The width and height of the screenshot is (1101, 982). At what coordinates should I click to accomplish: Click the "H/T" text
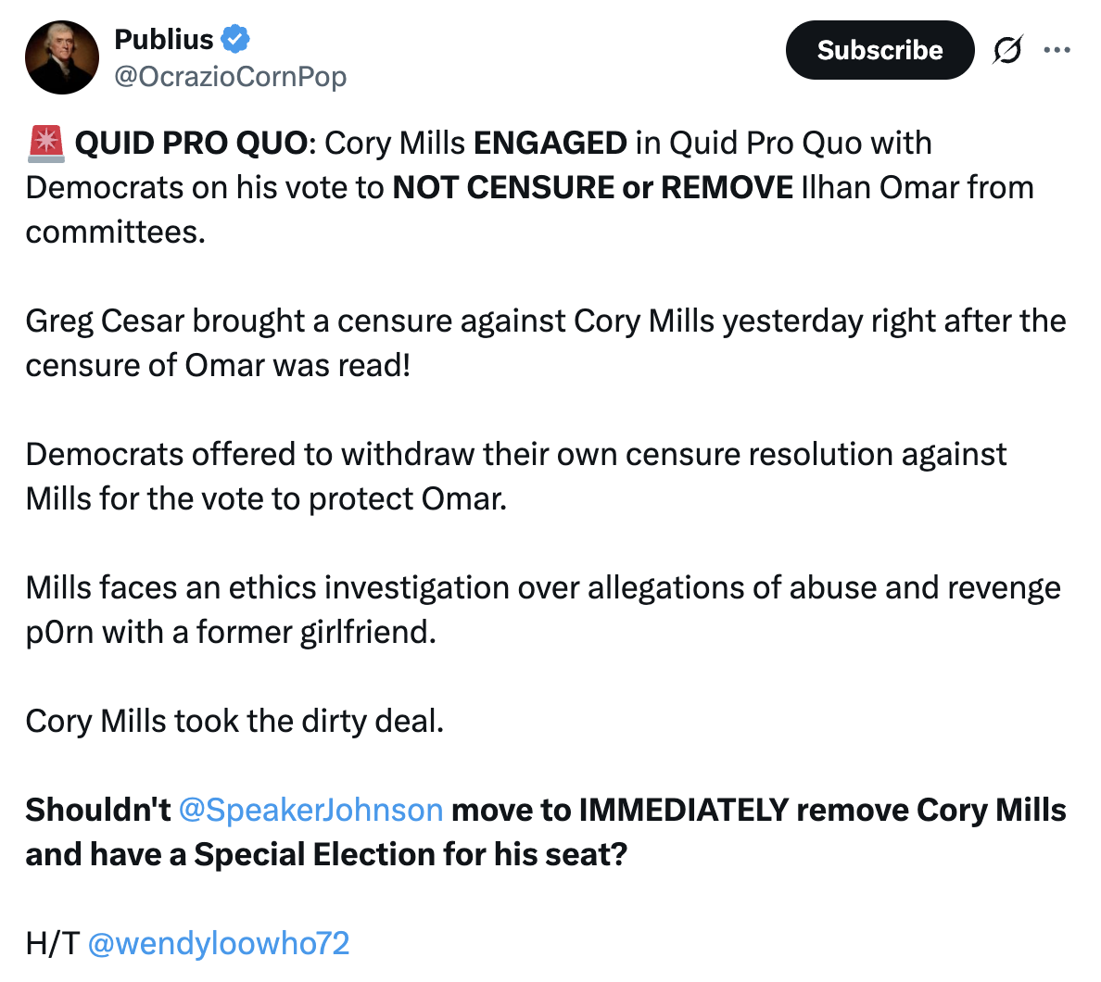click(52, 943)
